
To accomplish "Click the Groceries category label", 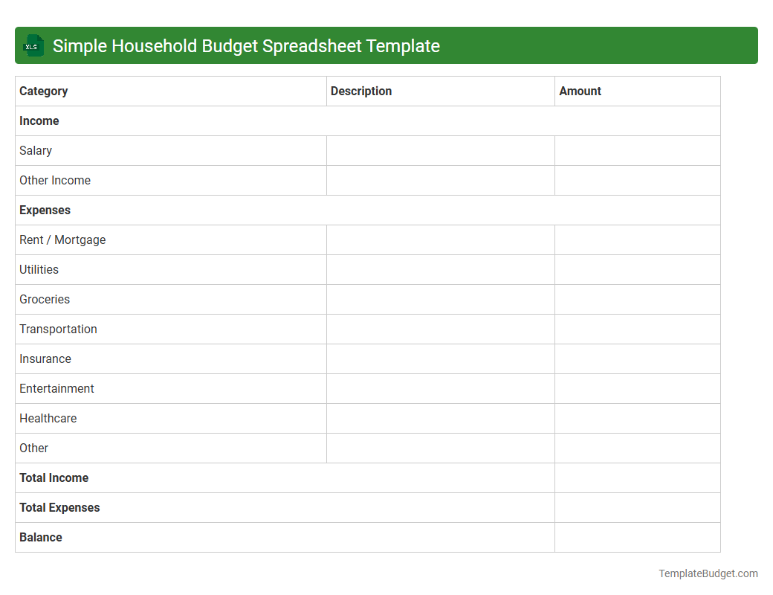I will 45,299.
